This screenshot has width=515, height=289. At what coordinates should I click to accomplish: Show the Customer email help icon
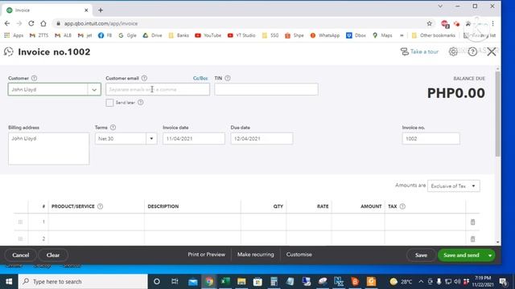click(144, 79)
